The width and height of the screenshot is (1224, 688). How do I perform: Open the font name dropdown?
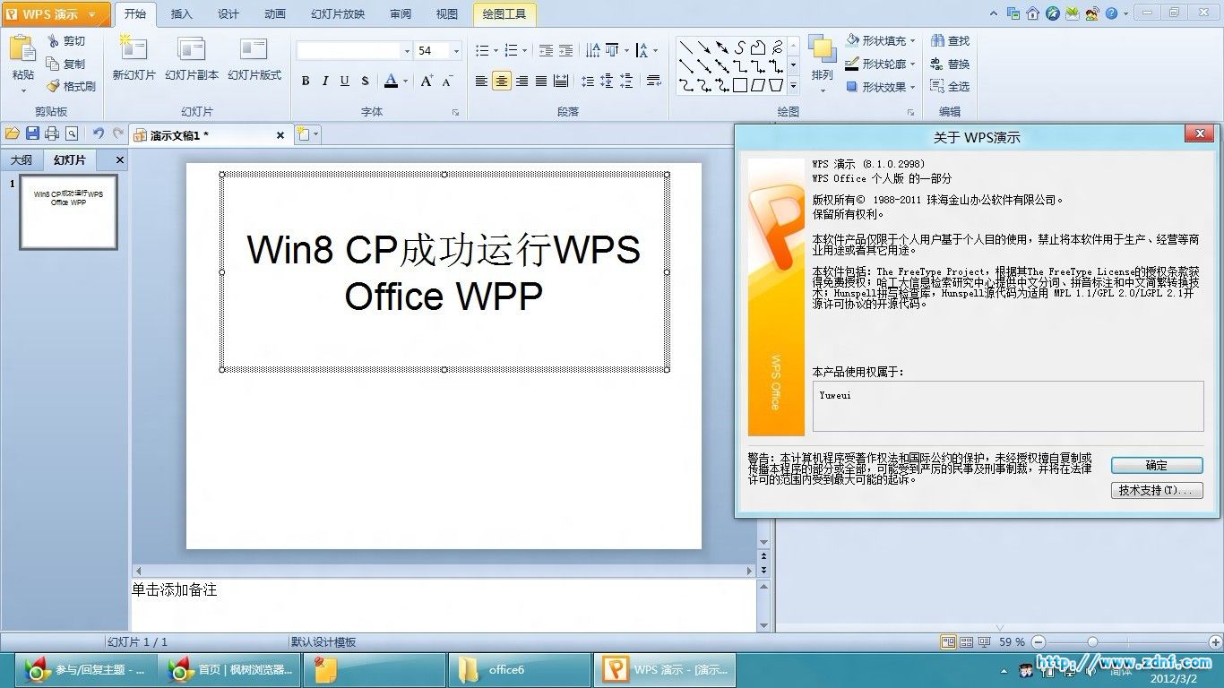(407, 51)
